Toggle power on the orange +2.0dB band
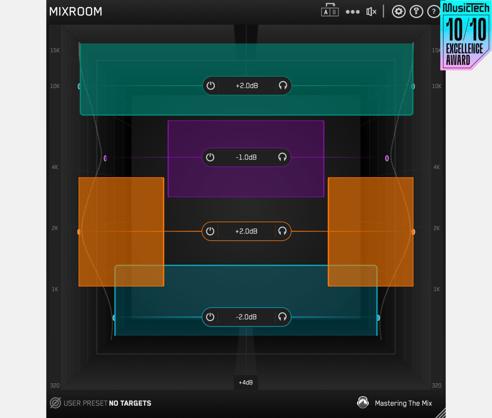492x418 pixels. click(210, 231)
